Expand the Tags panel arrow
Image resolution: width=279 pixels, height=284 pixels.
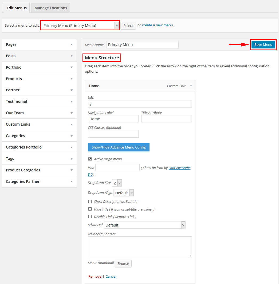(x=72, y=159)
